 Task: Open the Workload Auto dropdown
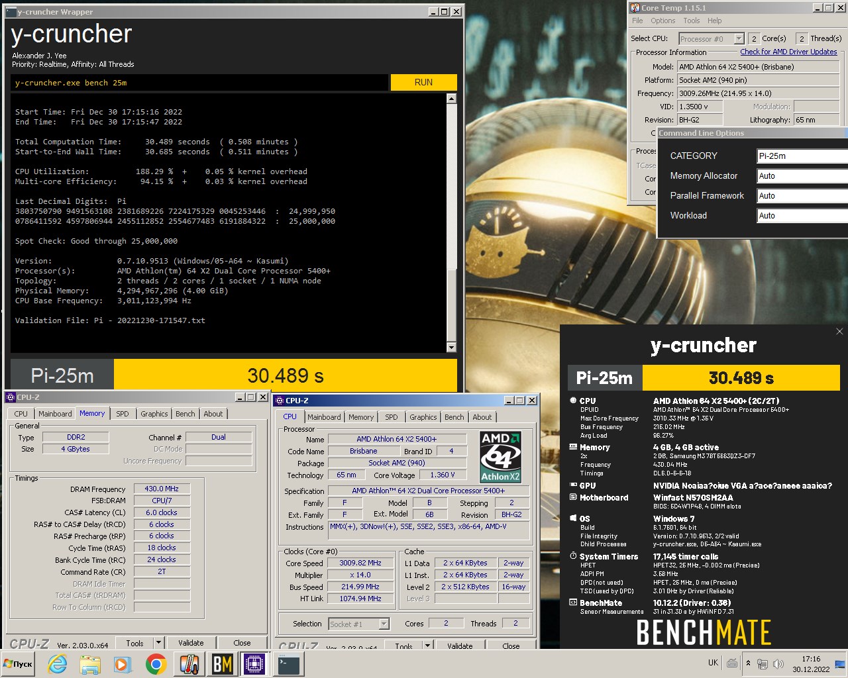click(802, 215)
